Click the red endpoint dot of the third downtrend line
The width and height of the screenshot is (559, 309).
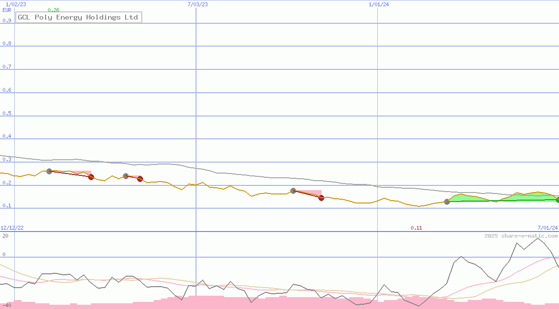pos(321,198)
